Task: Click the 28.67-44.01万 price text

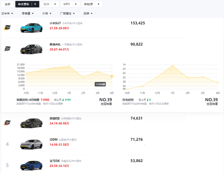Action: (59, 49)
